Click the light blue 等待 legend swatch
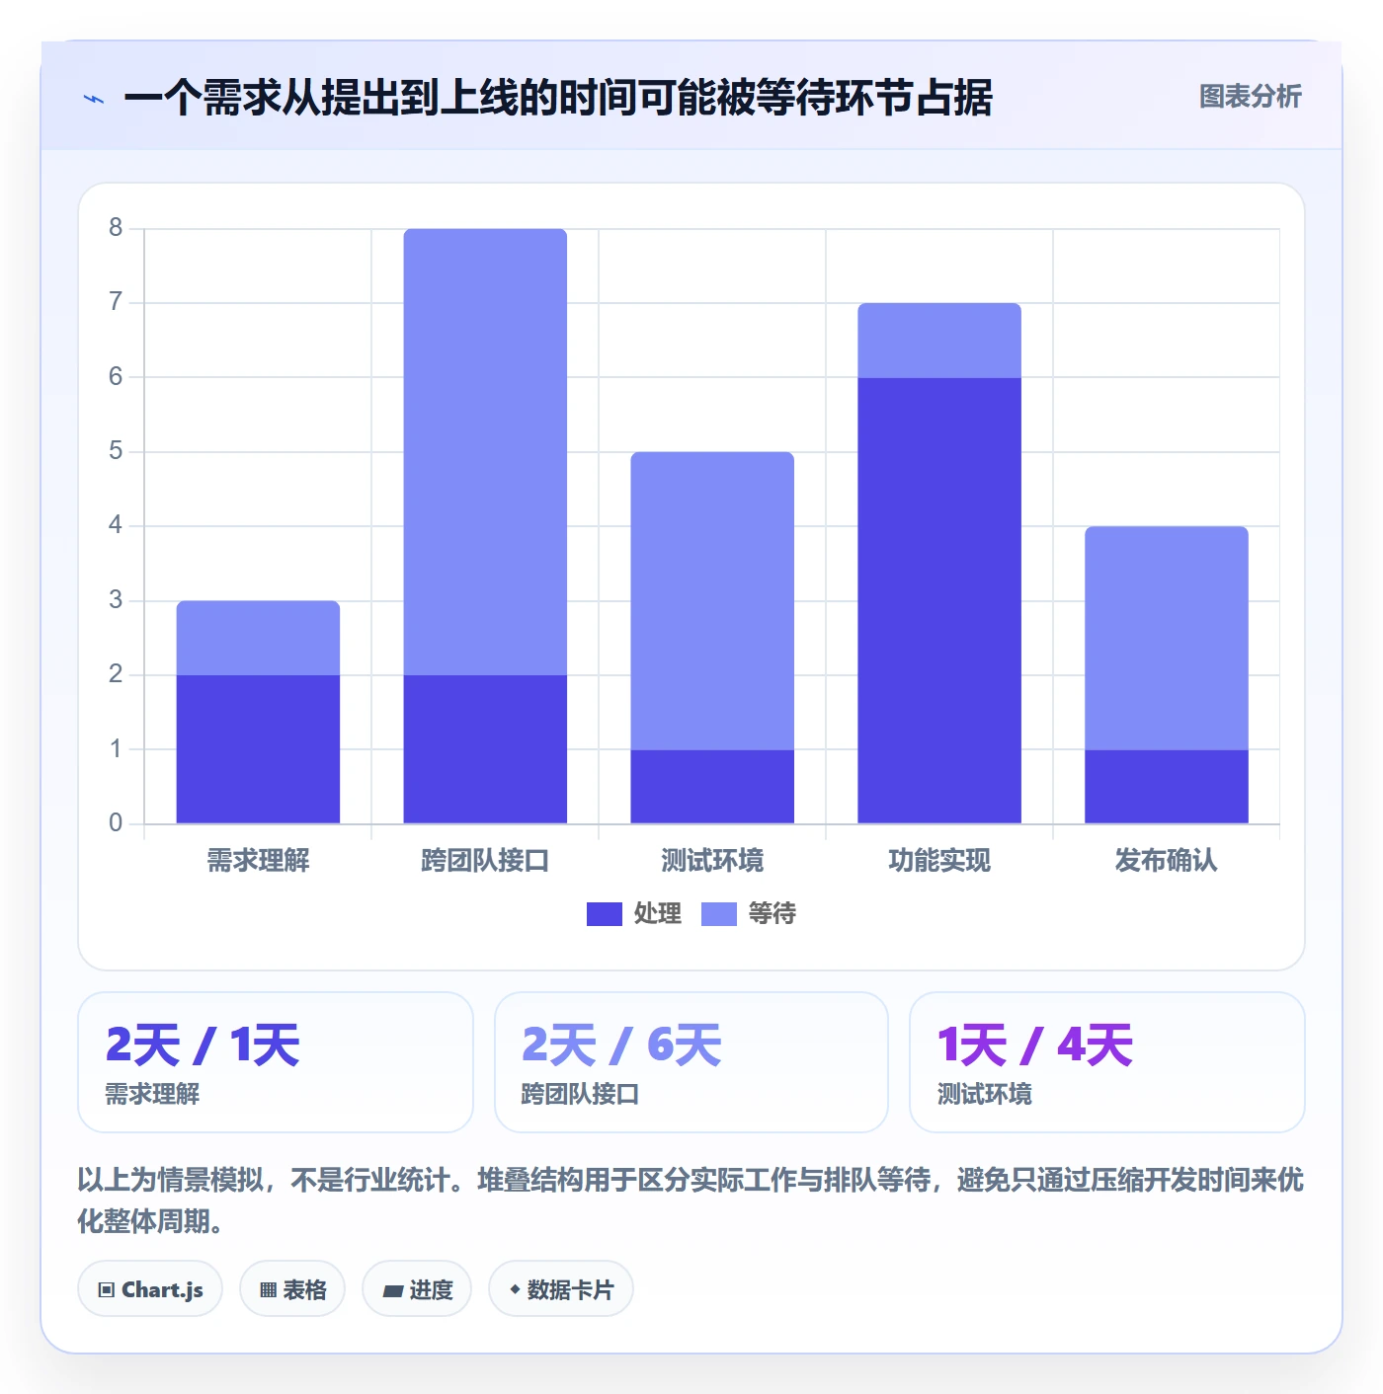This screenshot has width=1383, height=1394. [719, 914]
